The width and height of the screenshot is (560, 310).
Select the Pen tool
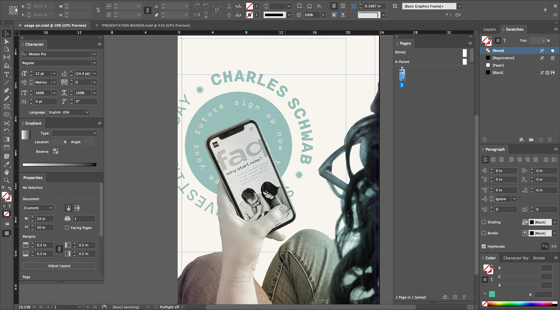pyautogui.click(x=6, y=90)
